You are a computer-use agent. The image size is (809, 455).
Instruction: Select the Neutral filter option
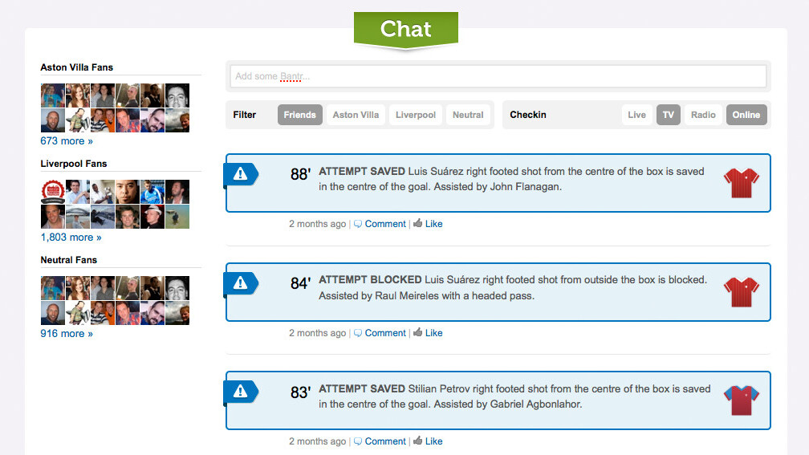coord(468,115)
